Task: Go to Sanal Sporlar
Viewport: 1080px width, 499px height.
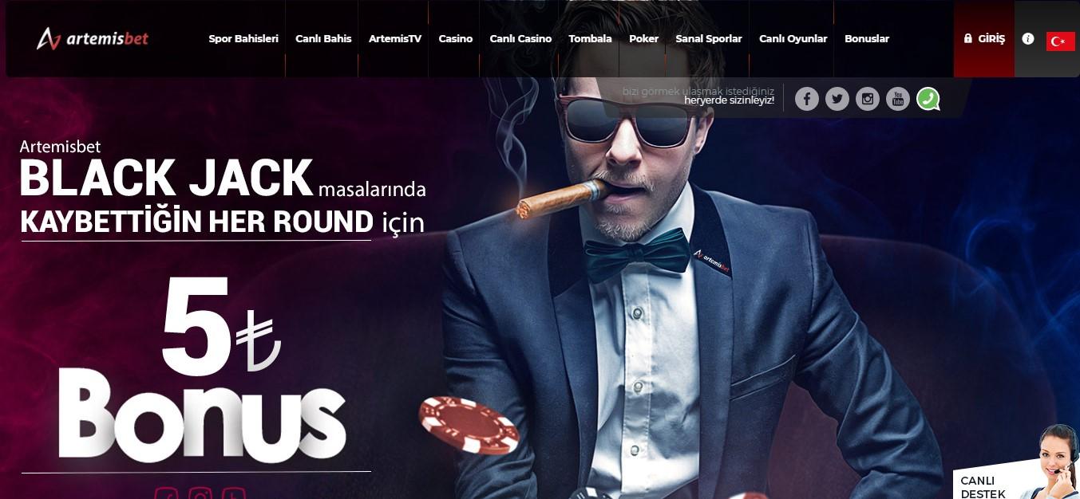Action: click(709, 38)
